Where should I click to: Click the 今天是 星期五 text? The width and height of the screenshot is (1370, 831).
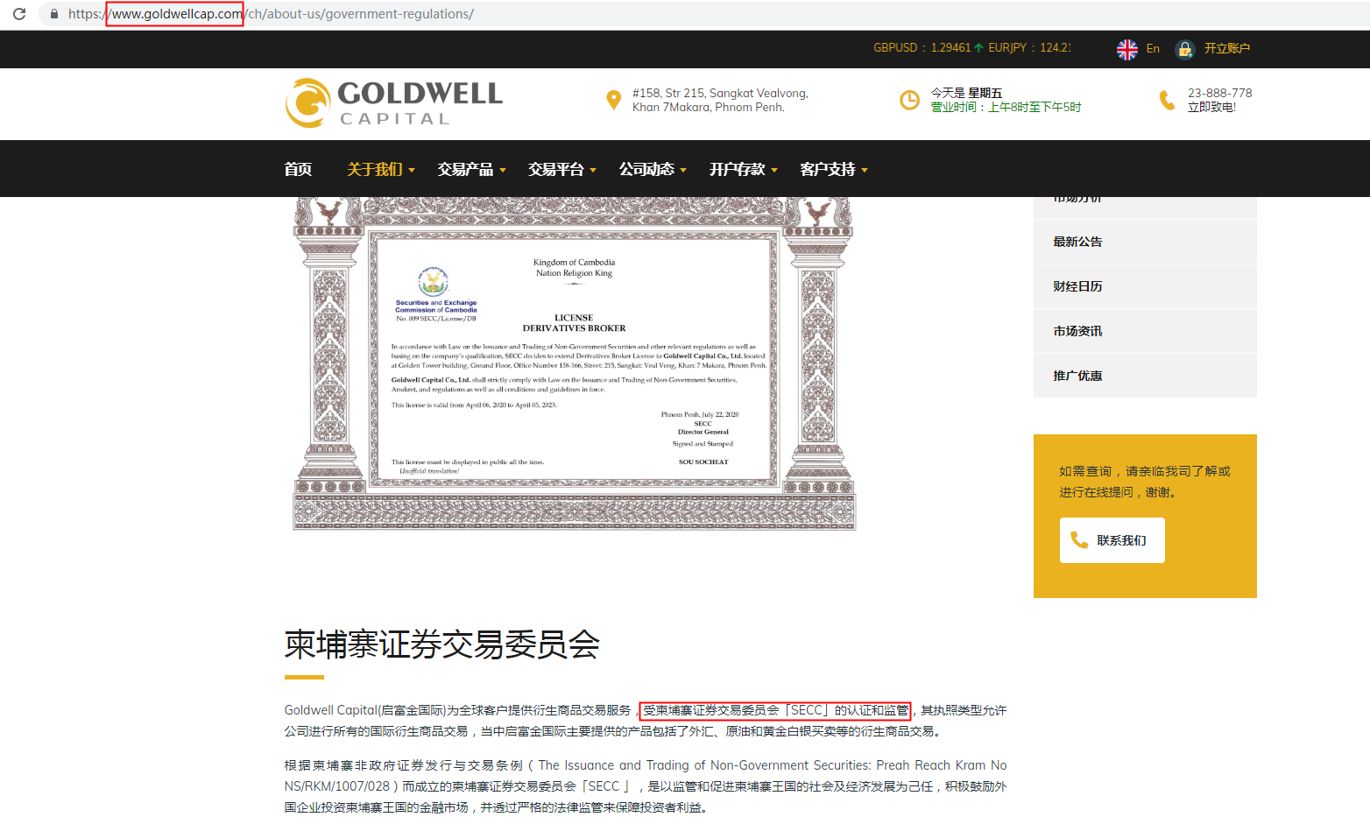[x=966, y=93]
